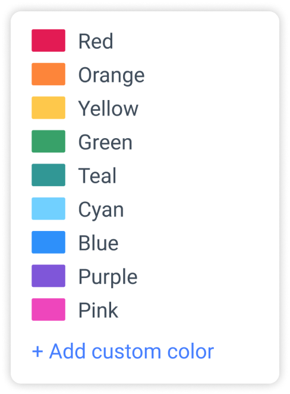Select the Purple text label
Screen dimensions: 290x394
click(108, 277)
